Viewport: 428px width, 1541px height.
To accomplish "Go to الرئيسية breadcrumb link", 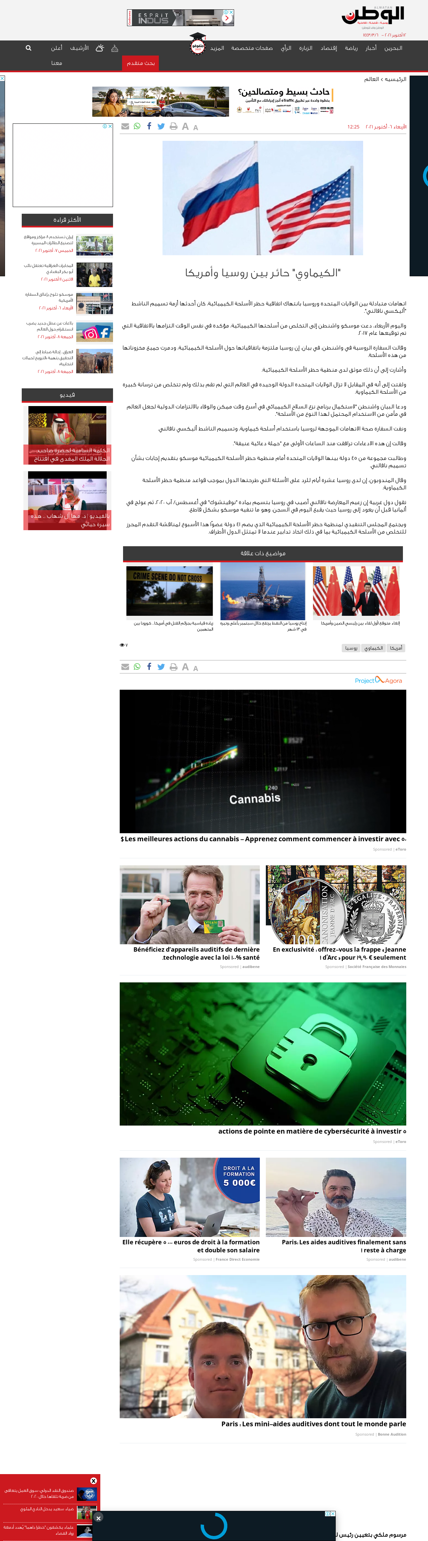I will 396,79.
